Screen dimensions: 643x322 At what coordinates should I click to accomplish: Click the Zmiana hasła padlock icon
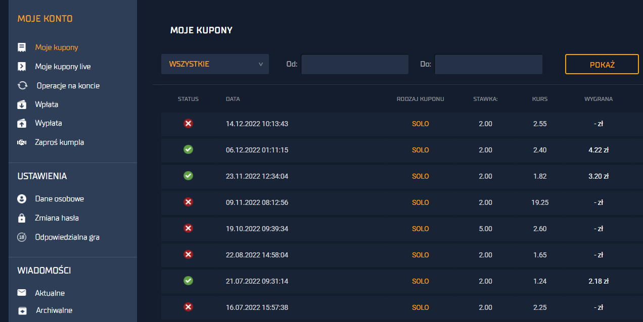22,218
